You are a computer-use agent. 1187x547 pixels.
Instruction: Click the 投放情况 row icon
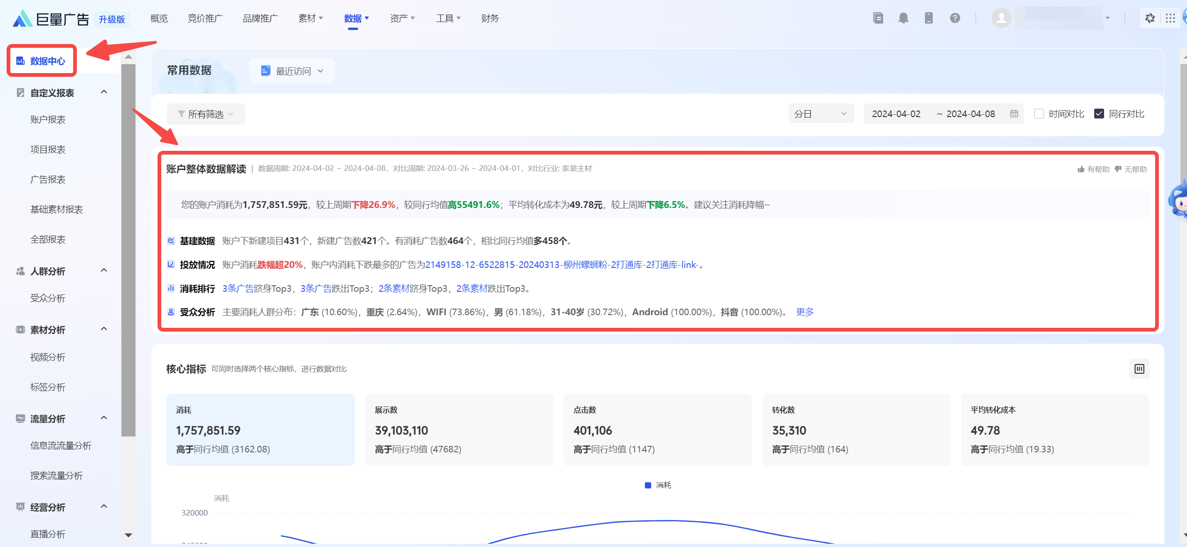tap(171, 265)
